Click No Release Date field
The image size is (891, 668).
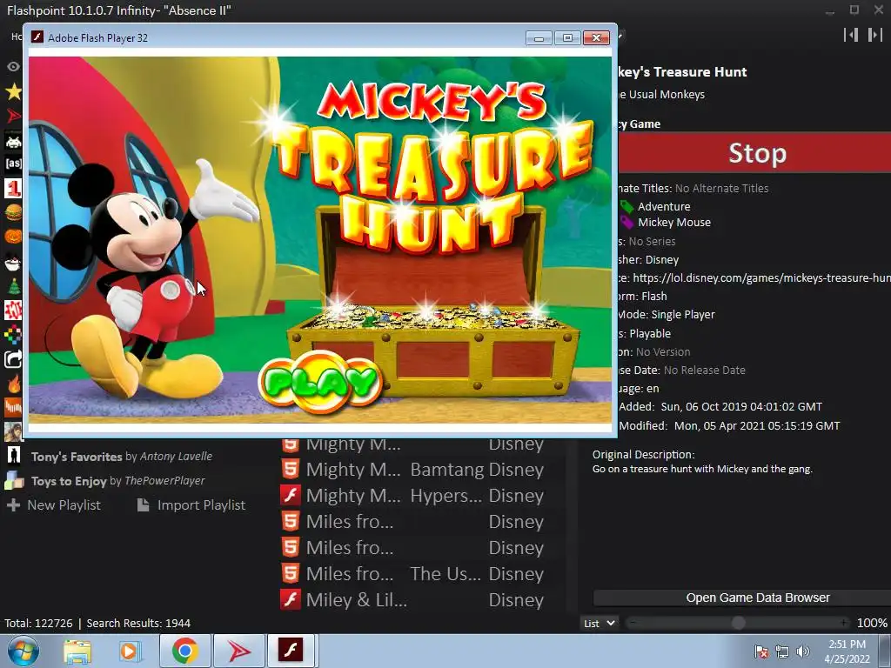(x=705, y=370)
